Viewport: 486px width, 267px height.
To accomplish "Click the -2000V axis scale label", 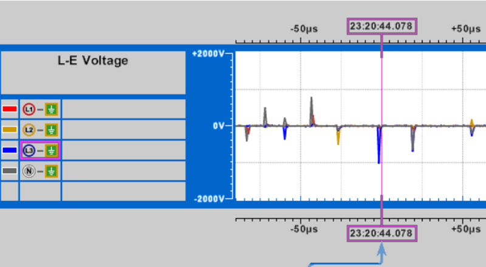I will point(208,199).
